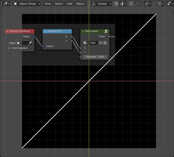This screenshot has height=157, width=174.
Task: Collapse the Texture Coordinate node
Action: (x=7, y=31)
